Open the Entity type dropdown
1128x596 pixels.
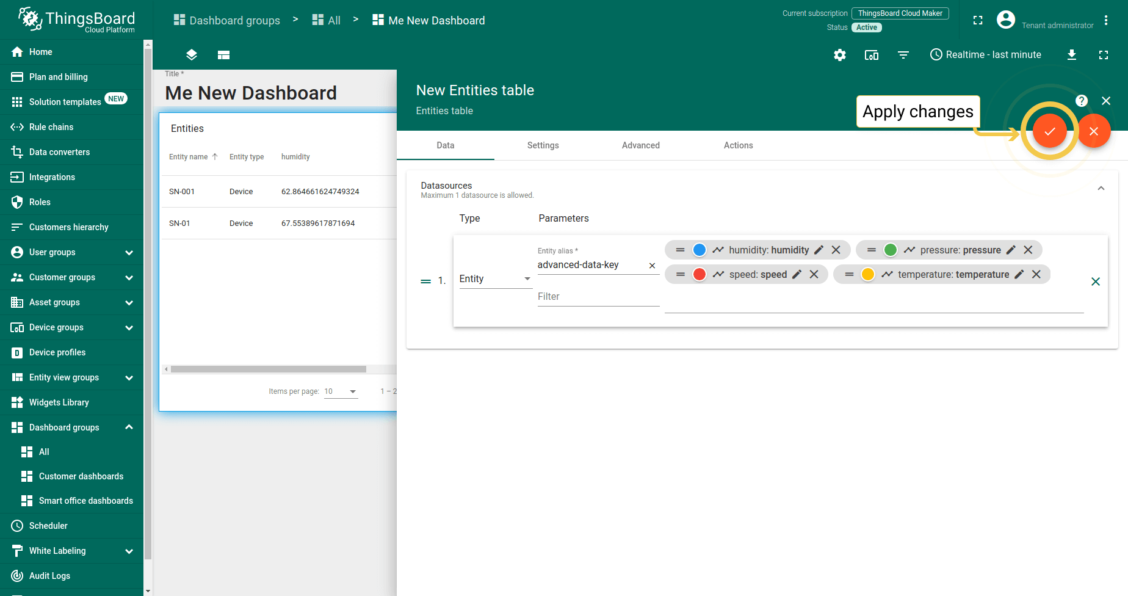(x=495, y=279)
